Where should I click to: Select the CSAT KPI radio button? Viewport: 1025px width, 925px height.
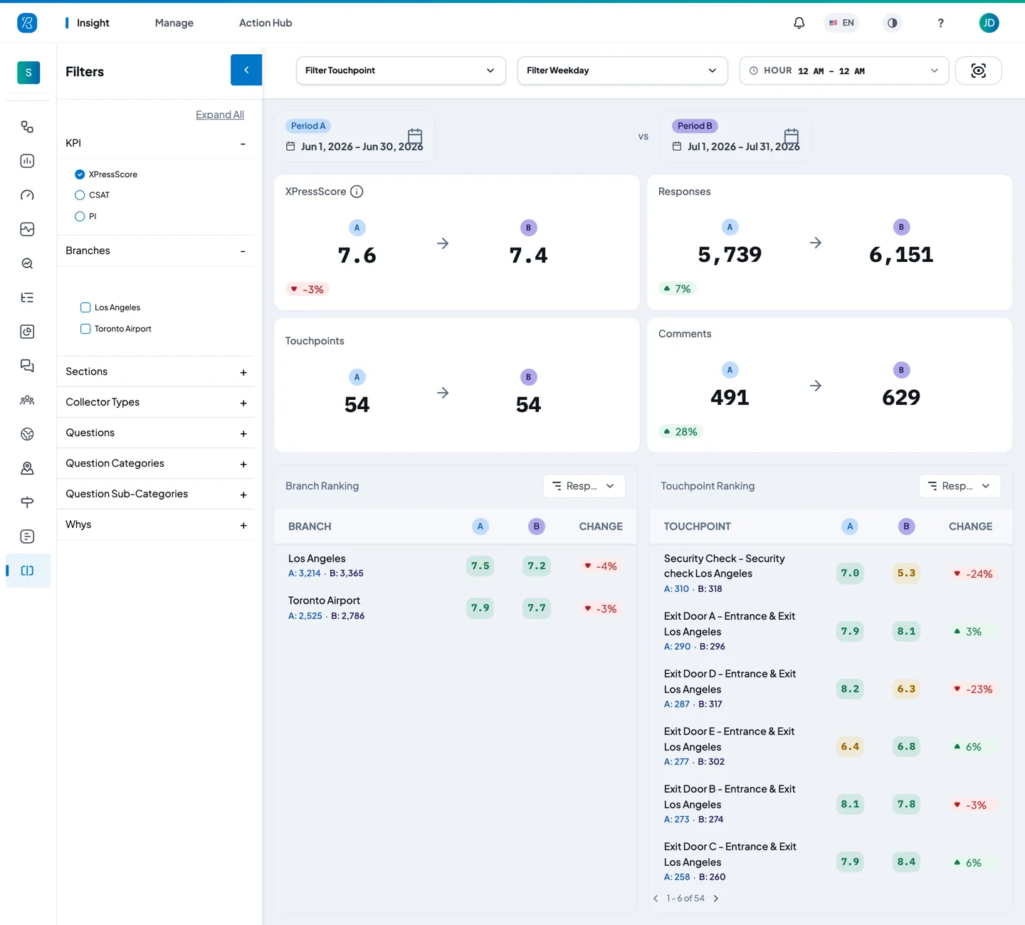pyautogui.click(x=80, y=195)
